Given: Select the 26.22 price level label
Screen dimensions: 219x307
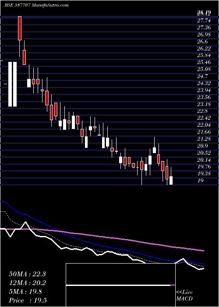Looking at the screenshot, I should [204, 49].
